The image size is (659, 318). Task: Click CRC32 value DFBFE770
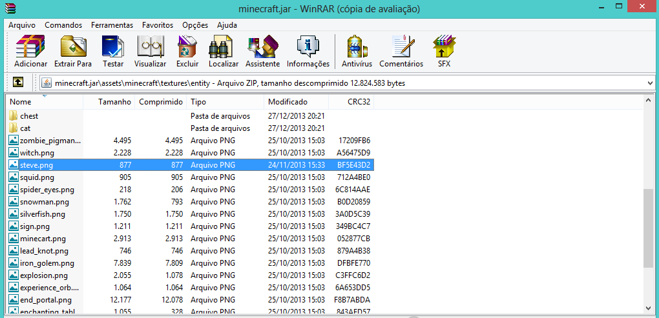point(354,263)
